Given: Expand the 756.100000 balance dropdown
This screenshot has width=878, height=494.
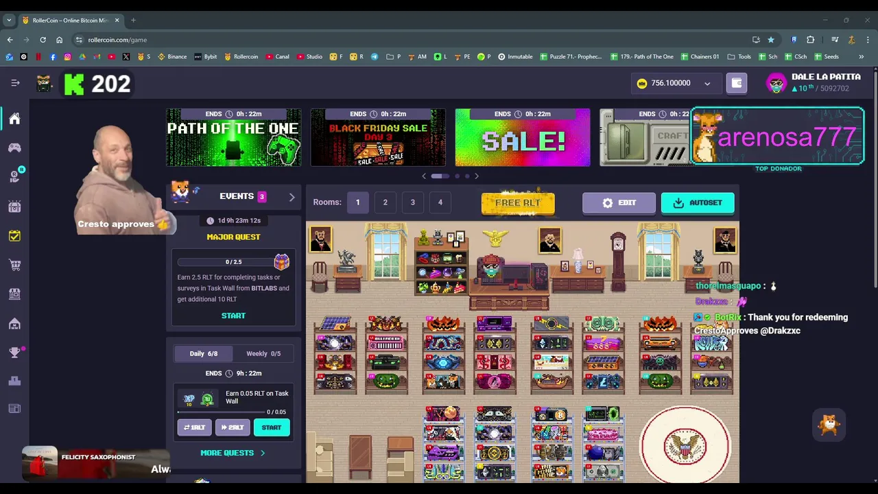Looking at the screenshot, I should click(x=707, y=84).
